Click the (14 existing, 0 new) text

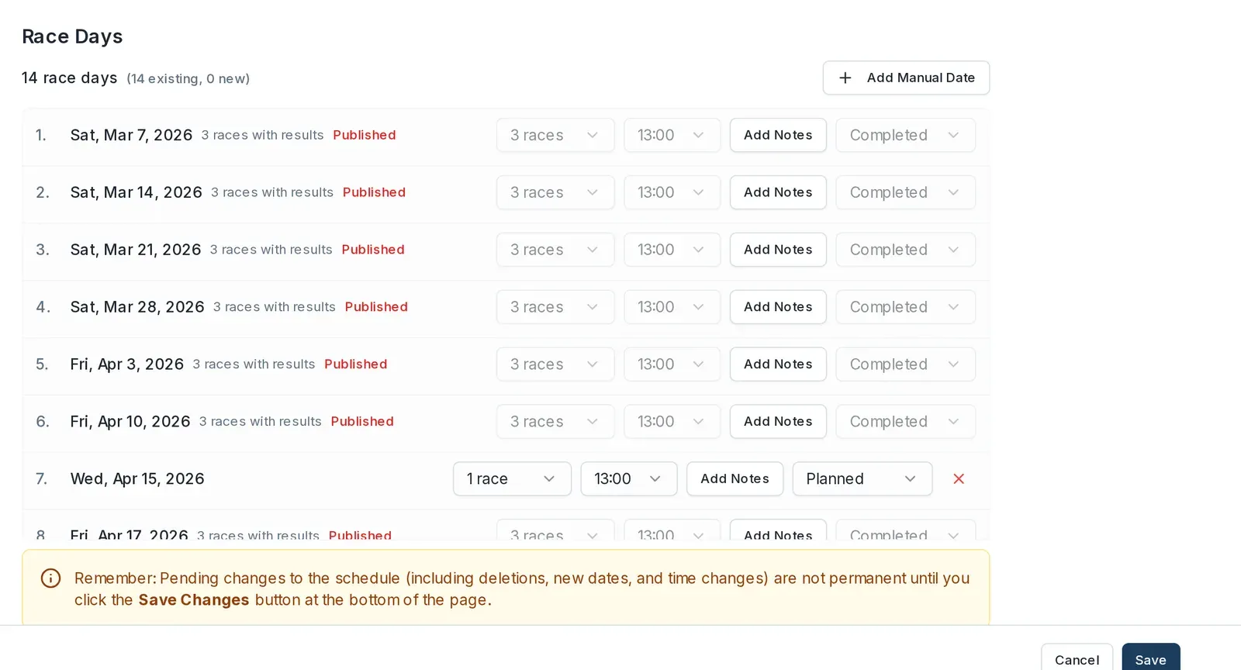click(x=188, y=78)
